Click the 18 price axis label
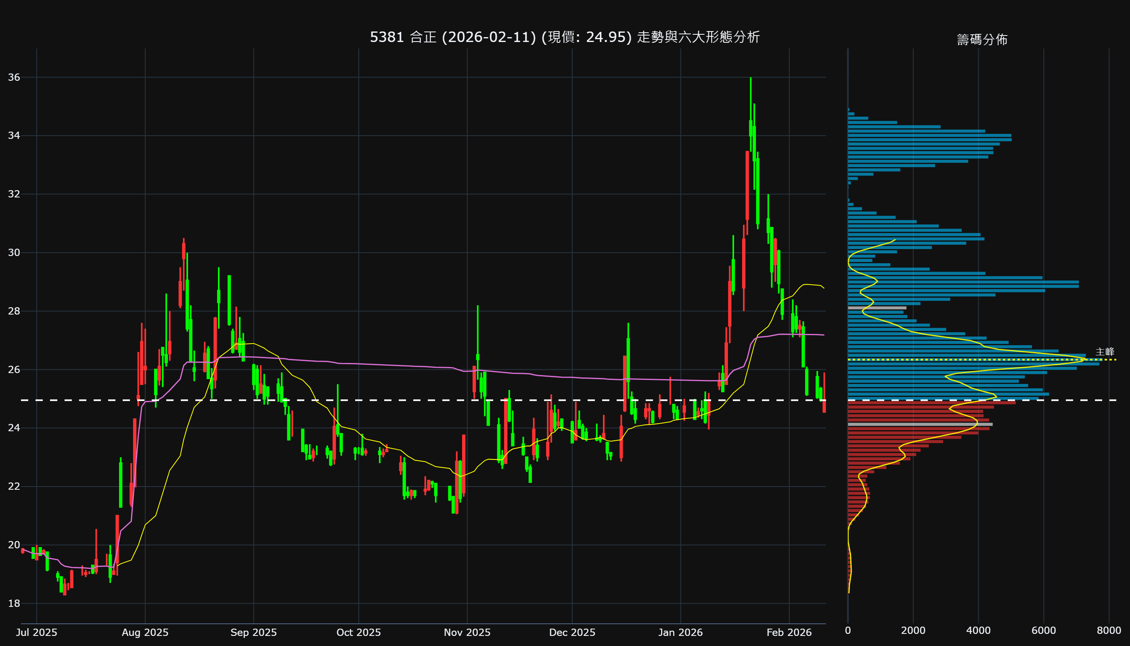The width and height of the screenshot is (1130, 646). 14,604
